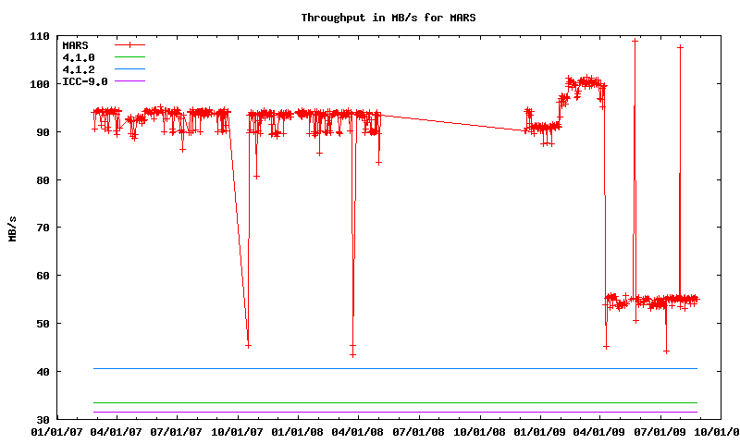
Task: Click the 04/01/07 x-axis date label
Action: pos(116,431)
